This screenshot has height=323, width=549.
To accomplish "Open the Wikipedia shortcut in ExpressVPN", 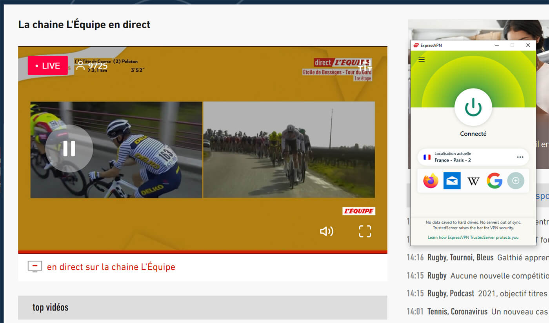I will point(473,181).
